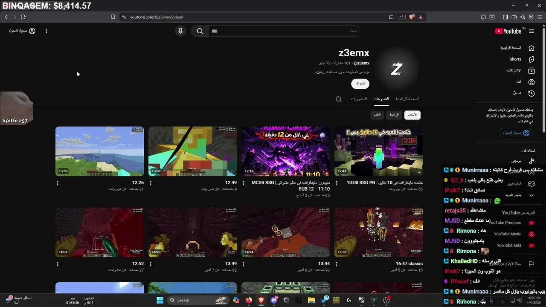Open options menu for 12:52 video
Screen dimensions: 546x307
pos(58,264)
